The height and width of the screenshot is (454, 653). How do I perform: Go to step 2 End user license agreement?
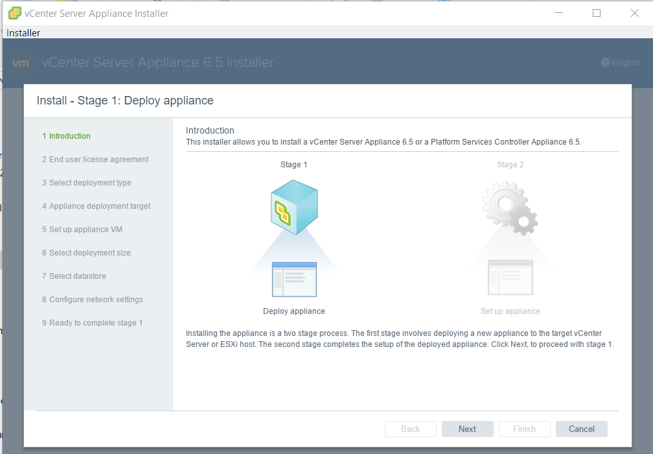(95, 160)
